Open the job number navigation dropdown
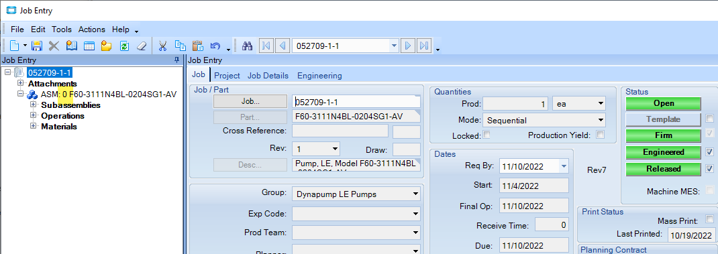The width and height of the screenshot is (718, 254). (x=394, y=46)
